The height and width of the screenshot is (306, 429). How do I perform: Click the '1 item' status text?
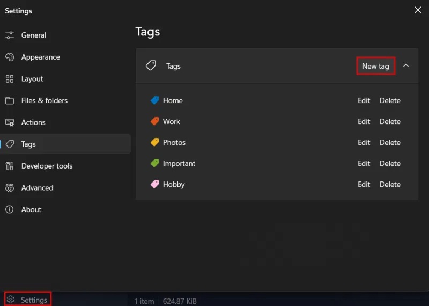[144, 301]
